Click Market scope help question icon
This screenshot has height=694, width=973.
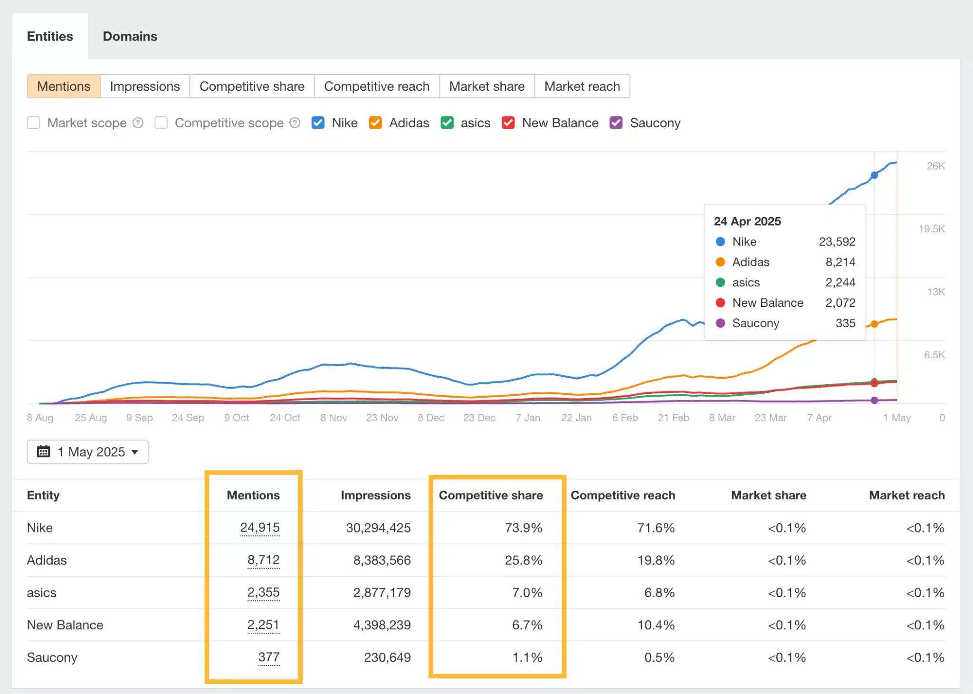pos(138,123)
